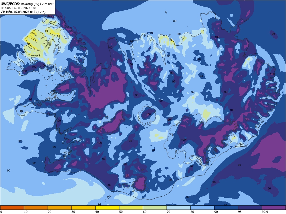Click the darkest orange 0–10 legend swatch
This screenshot has width=286, height=214.
pos(12,208)
